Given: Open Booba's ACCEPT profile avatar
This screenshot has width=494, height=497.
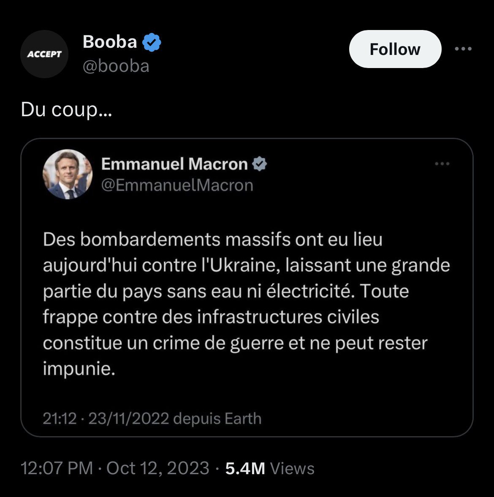Looking at the screenshot, I should (44, 54).
